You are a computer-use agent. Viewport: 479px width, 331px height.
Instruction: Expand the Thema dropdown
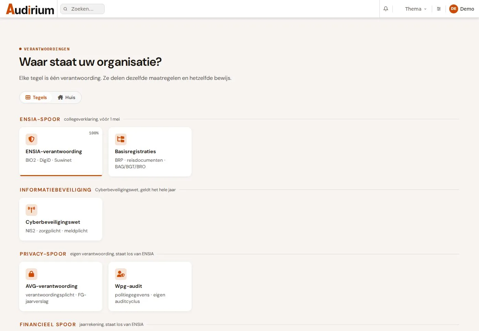pos(416,9)
